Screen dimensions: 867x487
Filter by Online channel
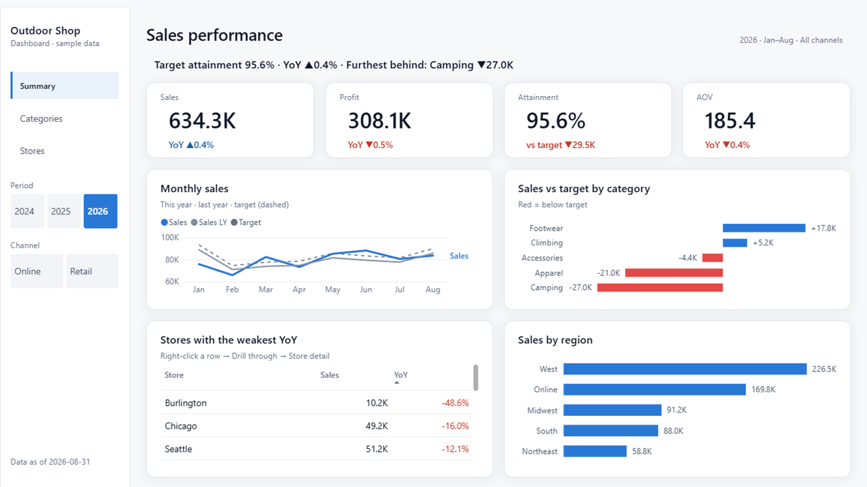coord(37,271)
